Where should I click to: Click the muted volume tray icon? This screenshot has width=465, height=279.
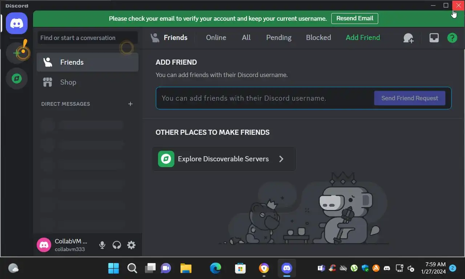tap(411, 268)
